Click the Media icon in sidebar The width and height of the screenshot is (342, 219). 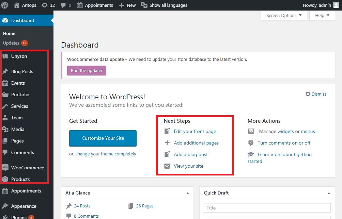pyautogui.click(x=5, y=129)
